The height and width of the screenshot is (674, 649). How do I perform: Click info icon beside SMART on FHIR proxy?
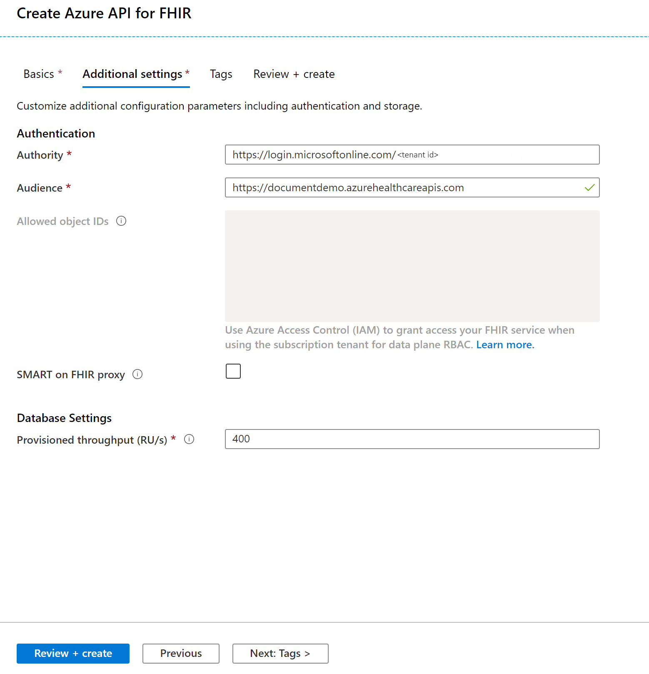[137, 374]
